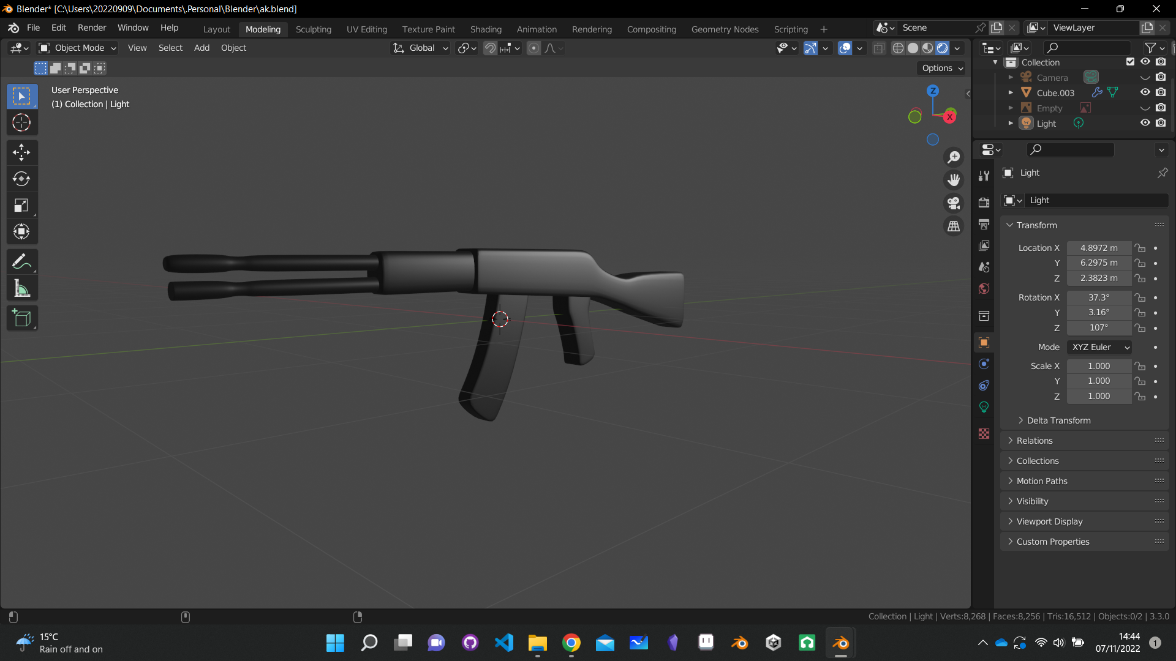Switch perspective/orthographic with grid icon
This screenshot has height=661, width=1176.
[954, 226]
